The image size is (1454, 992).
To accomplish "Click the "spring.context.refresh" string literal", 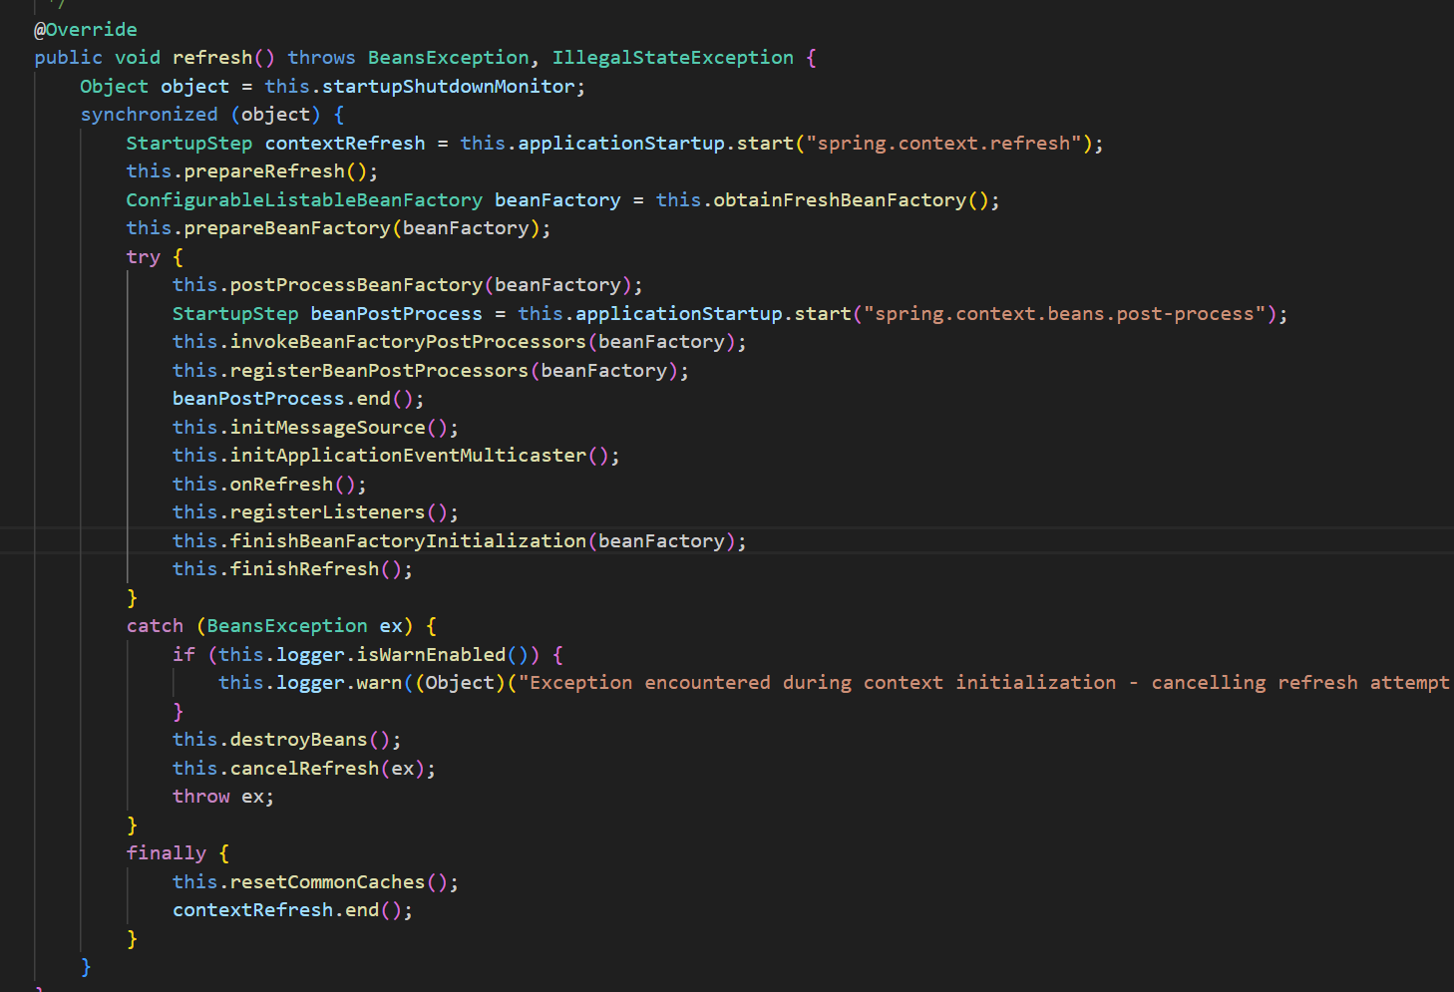I will (x=943, y=144).
